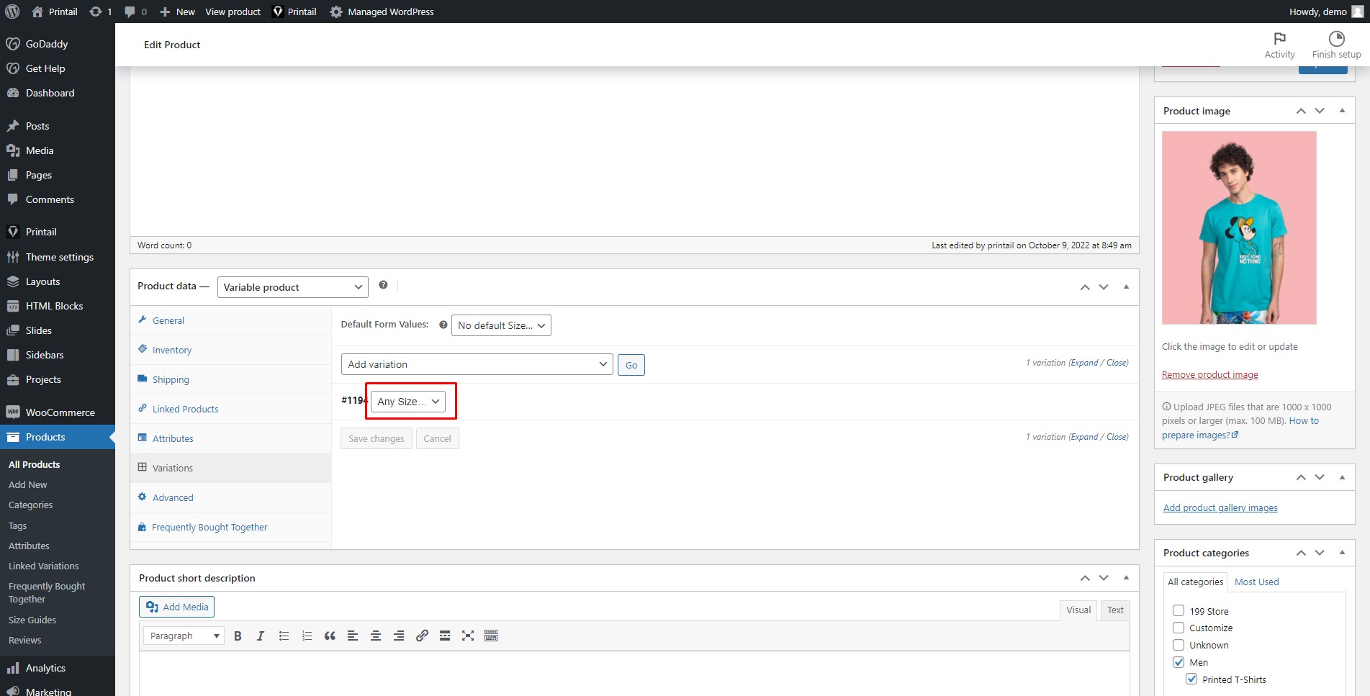The width and height of the screenshot is (1370, 696).
Task: Open the Add variation dropdown
Action: (x=477, y=364)
